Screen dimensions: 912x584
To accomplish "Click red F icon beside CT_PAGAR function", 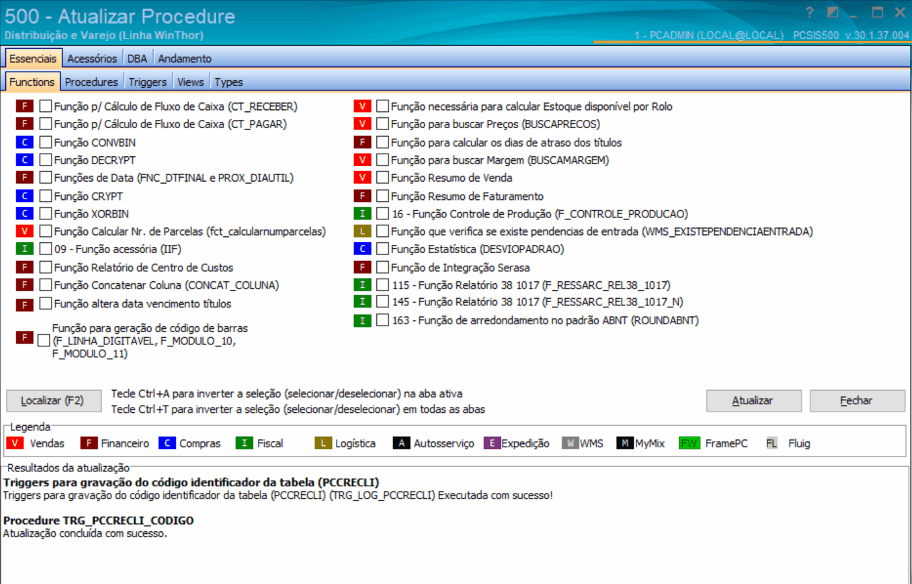I will [25, 124].
